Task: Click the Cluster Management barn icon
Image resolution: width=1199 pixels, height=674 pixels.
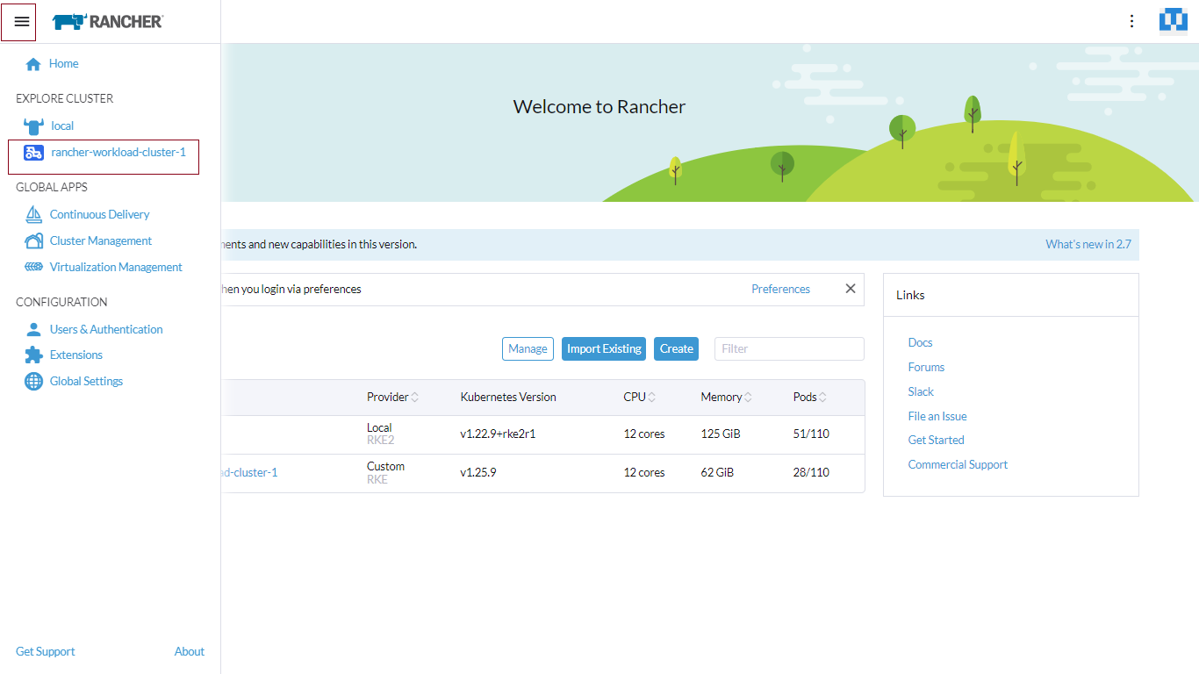Action: pos(33,240)
